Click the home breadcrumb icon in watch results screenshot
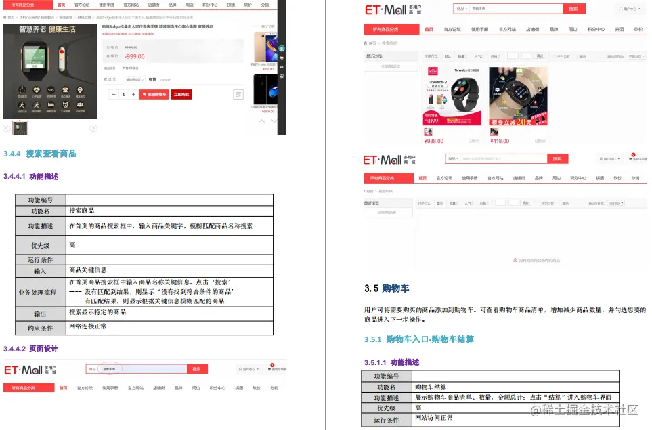Image resolution: width=652 pixels, height=430 pixels. coord(366,43)
